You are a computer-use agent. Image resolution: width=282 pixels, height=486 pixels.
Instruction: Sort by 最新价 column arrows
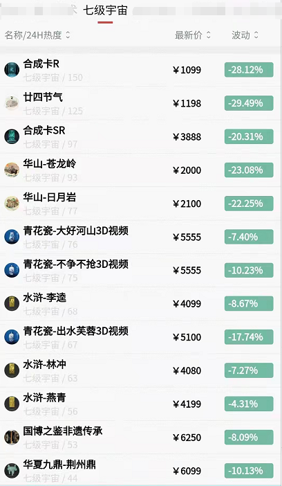coord(208,35)
